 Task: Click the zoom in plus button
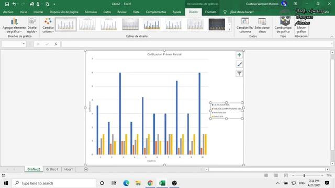tap(322, 175)
